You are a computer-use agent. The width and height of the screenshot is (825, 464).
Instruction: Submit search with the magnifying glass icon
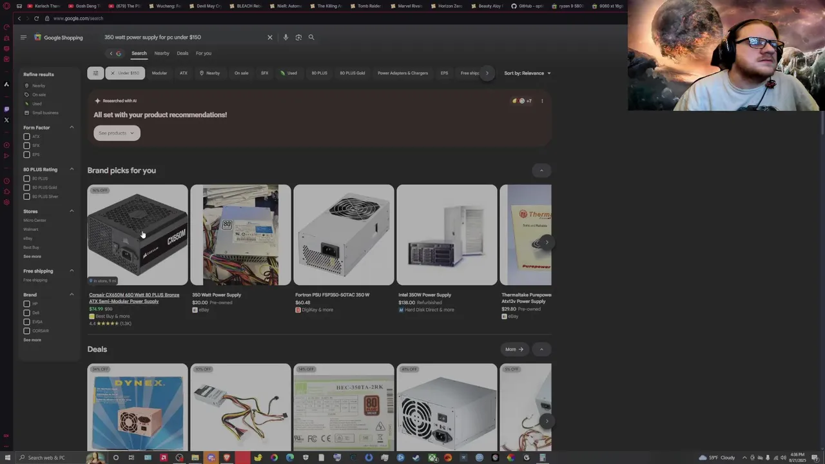pyautogui.click(x=311, y=37)
